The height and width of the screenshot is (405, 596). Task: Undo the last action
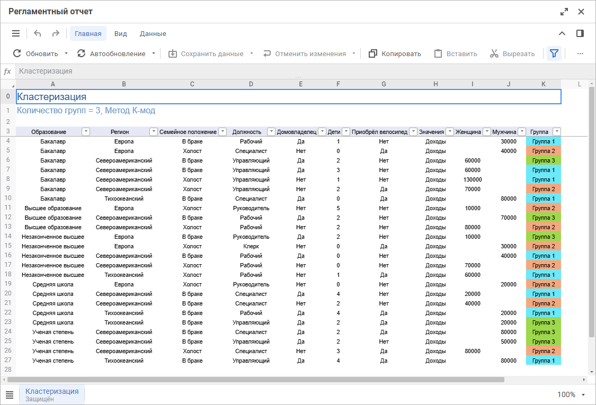(x=37, y=33)
